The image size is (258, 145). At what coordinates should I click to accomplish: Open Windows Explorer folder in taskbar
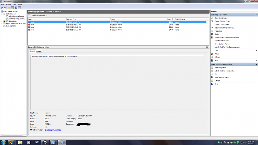tap(20, 142)
